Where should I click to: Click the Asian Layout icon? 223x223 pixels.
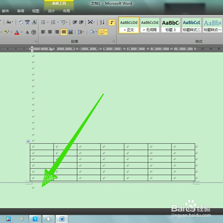pos(90,22)
